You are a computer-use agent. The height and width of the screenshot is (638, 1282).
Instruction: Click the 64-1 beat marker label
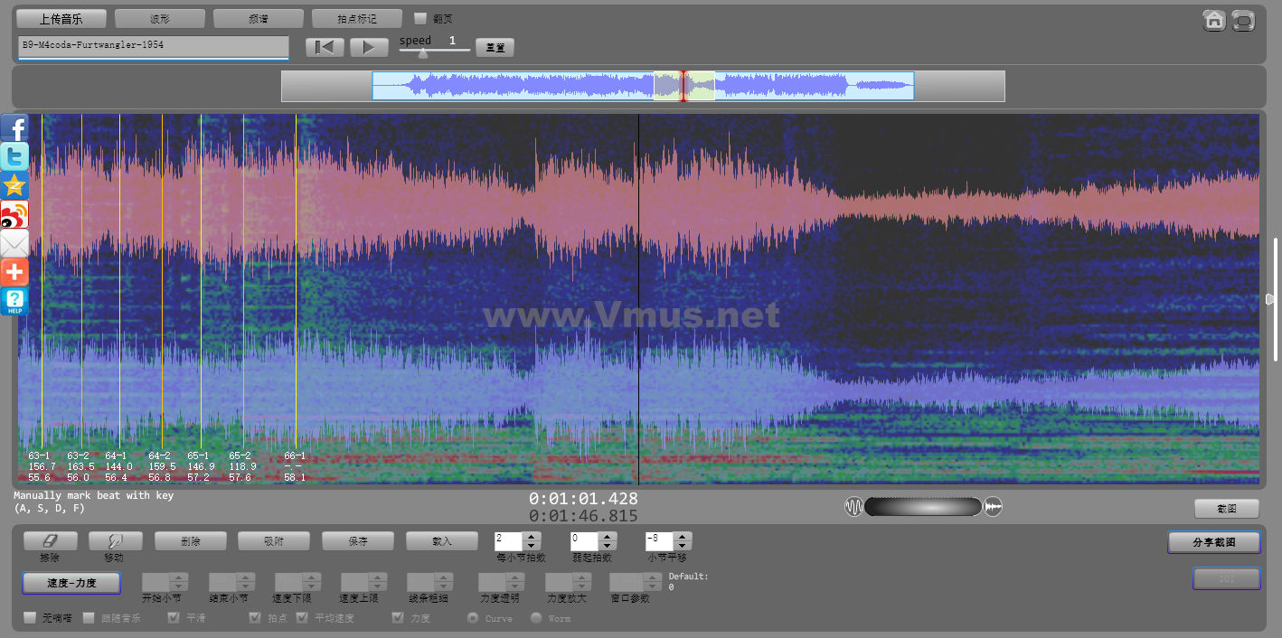pos(116,456)
